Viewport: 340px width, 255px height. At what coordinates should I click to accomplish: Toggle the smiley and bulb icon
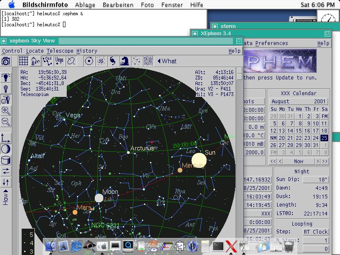(6, 100)
